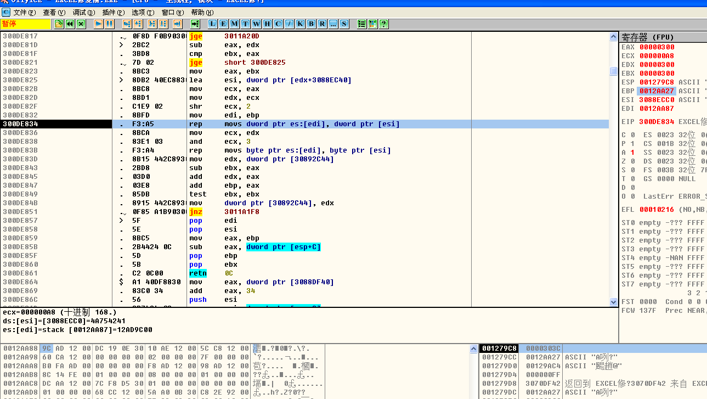Open References window with R button
Viewport: 707px width, 399px height.
point(322,24)
